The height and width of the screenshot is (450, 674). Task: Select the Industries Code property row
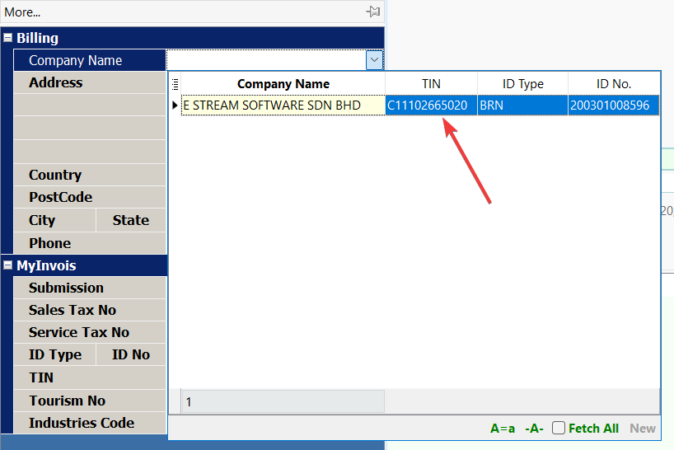[x=81, y=423]
